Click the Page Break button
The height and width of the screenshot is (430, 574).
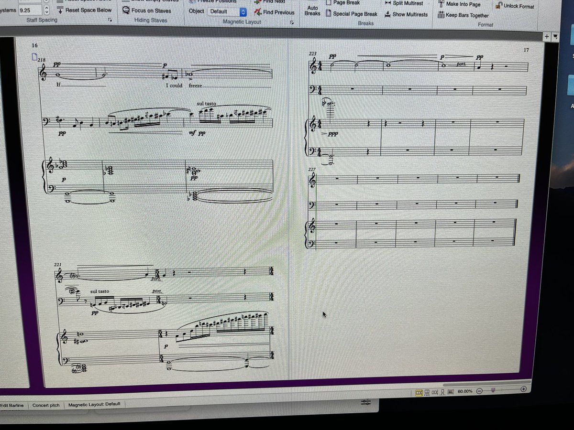click(x=342, y=2)
